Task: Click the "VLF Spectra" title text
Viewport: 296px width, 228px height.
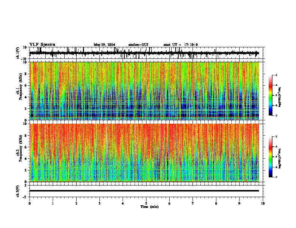Action: point(42,45)
